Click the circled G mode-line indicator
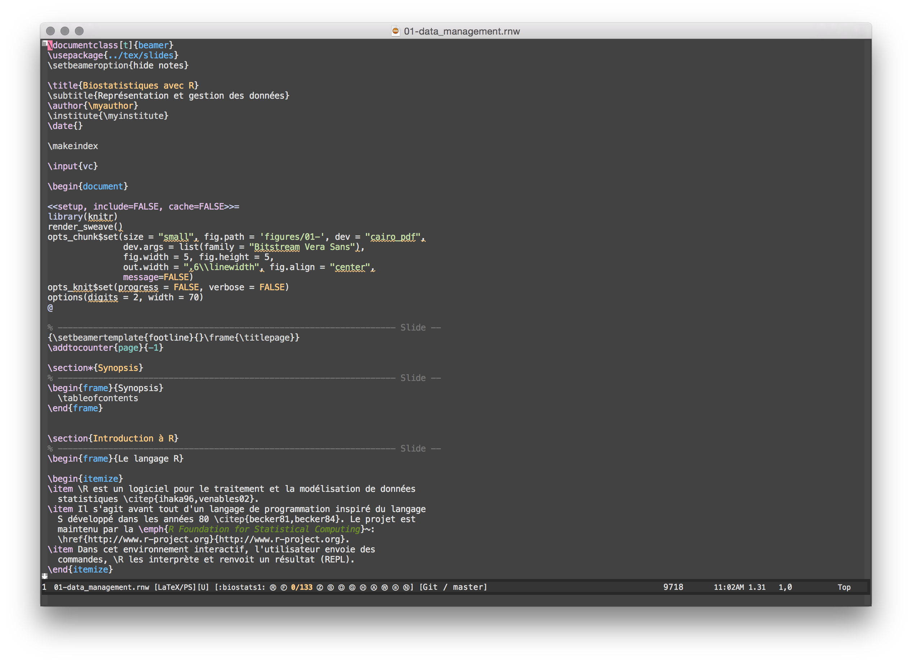Viewport: 912px width, 664px height. pos(352,587)
